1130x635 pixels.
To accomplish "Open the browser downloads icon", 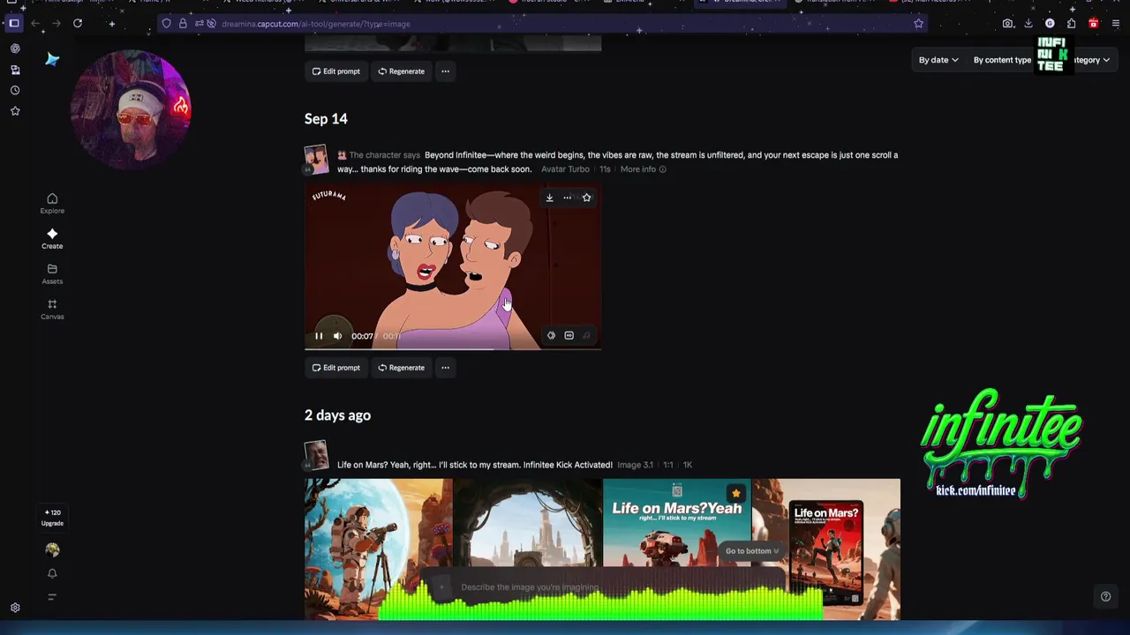I will (1028, 24).
